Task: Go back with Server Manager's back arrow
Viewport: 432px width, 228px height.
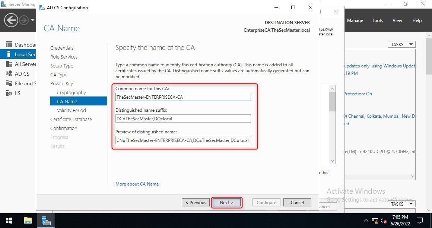Action: pyautogui.click(x=11, y=20)
